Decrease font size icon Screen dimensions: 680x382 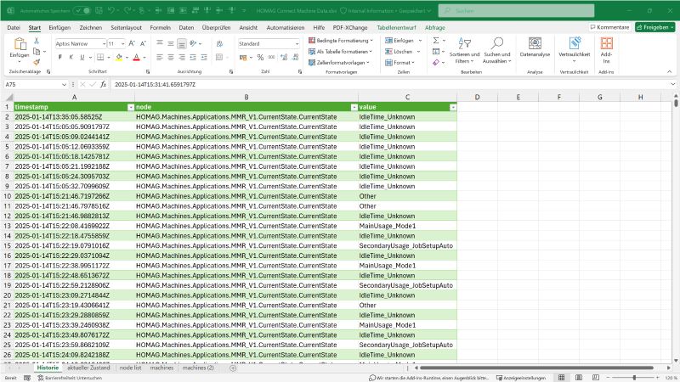143,43
